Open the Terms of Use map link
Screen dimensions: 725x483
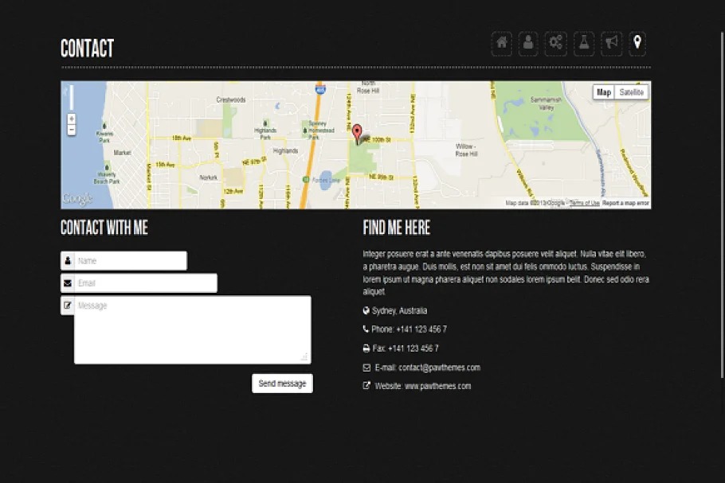(x=585, y=204)
